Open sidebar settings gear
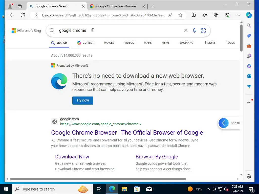 (249, 176)
